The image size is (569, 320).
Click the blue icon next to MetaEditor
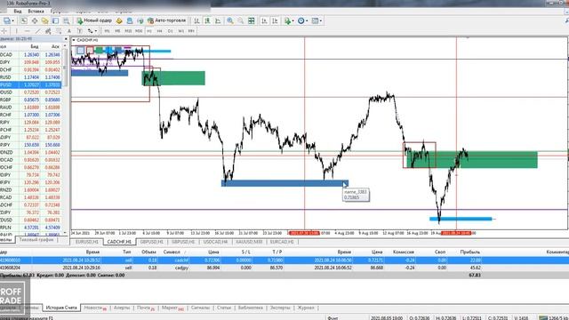click(x=130, y=21)
